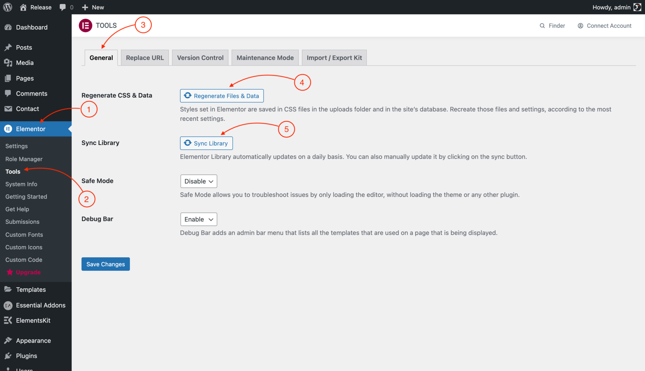
Task: Save changes with the blue button
Action: 106,264
